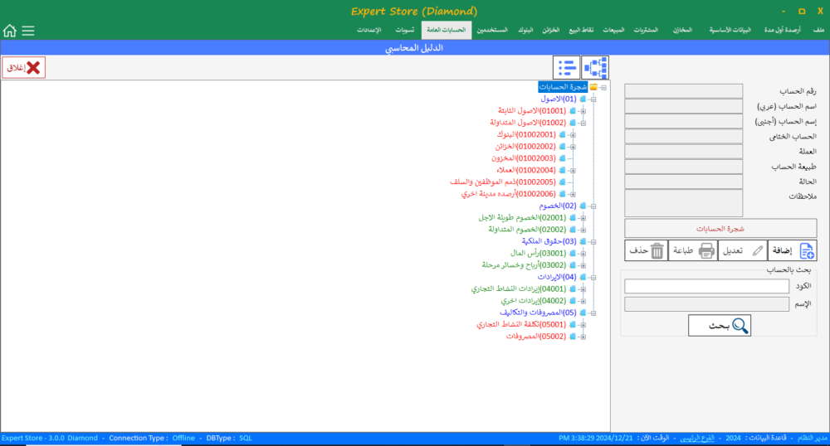Click the حذف (Delete) trash button
The width and height of the screenshot is (830, 446).
[x=645, y=250]
